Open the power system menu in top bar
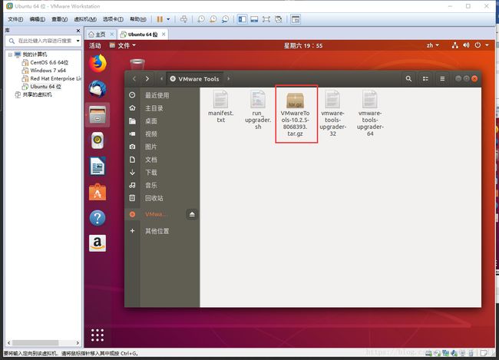This screenshot has width=499, height=360. tap(481, 45)
